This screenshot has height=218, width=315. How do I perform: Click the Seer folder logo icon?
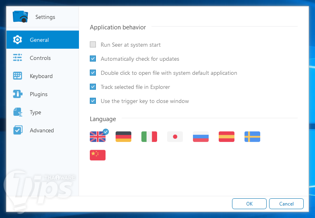pos(20,16)
